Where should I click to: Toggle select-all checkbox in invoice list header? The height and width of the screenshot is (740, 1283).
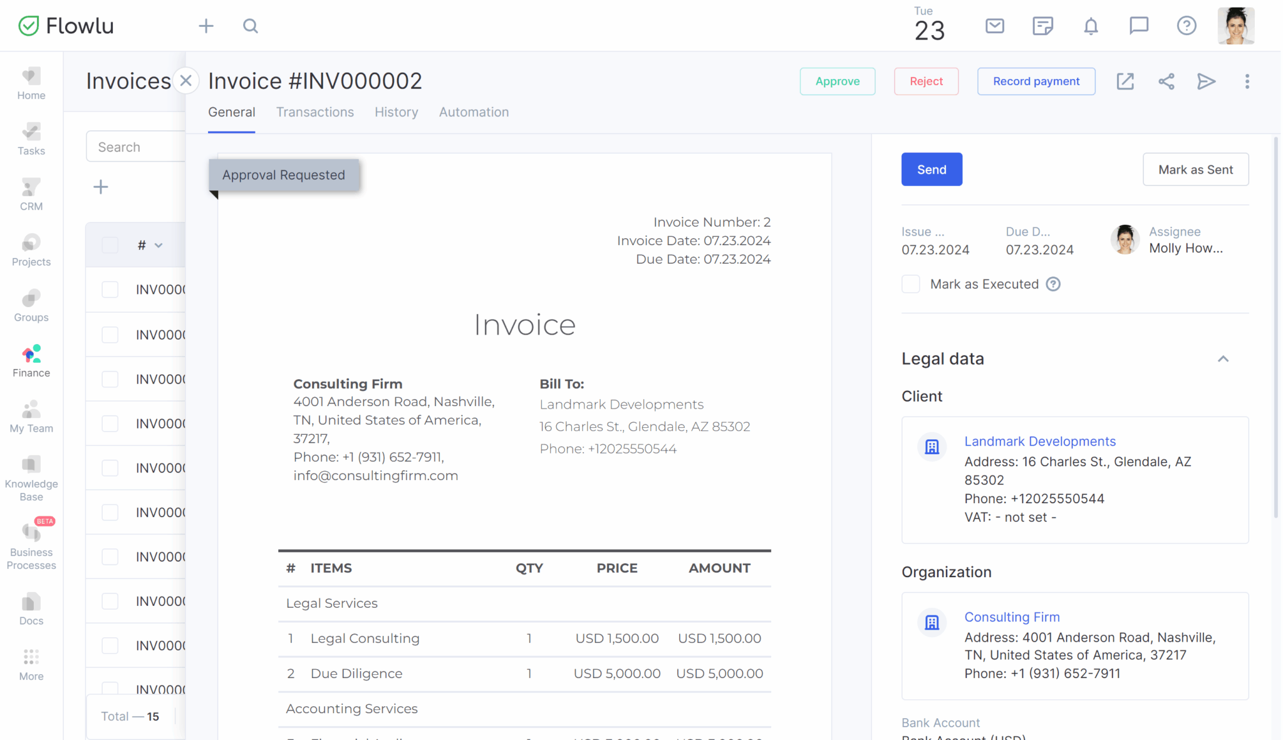point(110,245)
